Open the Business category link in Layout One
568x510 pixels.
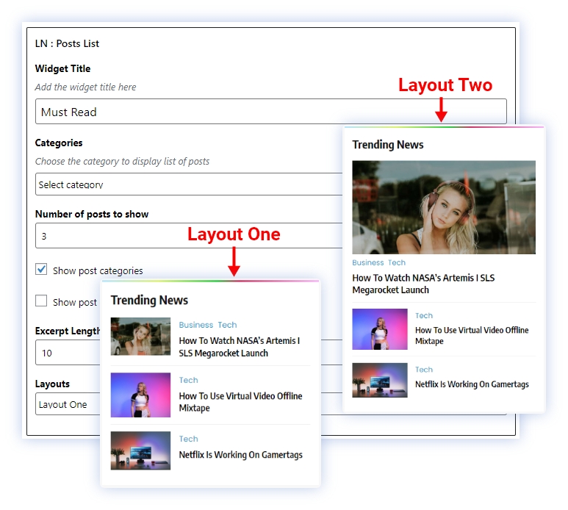point(195,325)
